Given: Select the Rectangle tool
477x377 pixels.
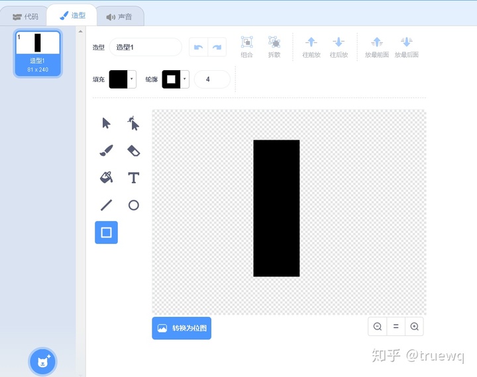Looking at the screenshot, I should click(x=106, y=232).
